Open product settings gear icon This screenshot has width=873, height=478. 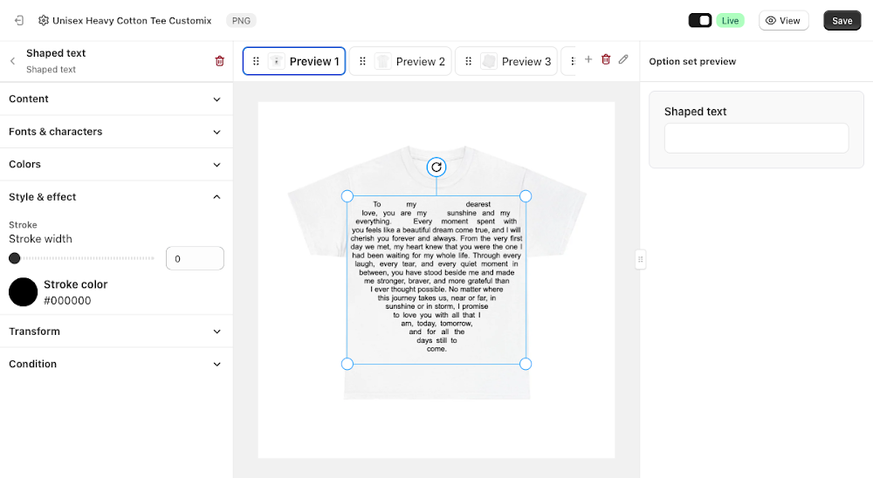click(44, 21)
